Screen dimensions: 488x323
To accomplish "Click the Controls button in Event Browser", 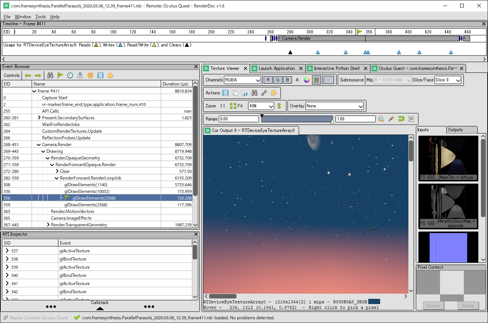I will click(12, 75).
